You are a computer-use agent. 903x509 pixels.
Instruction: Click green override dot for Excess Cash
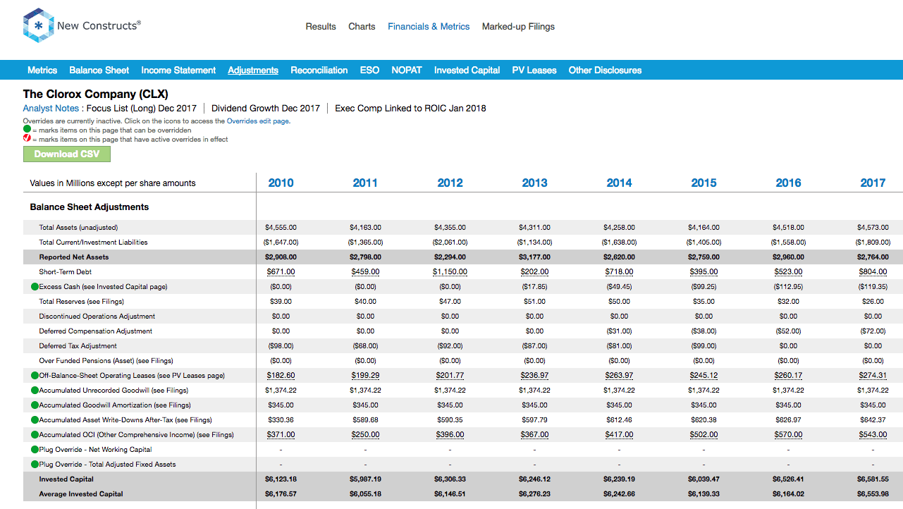35,287
